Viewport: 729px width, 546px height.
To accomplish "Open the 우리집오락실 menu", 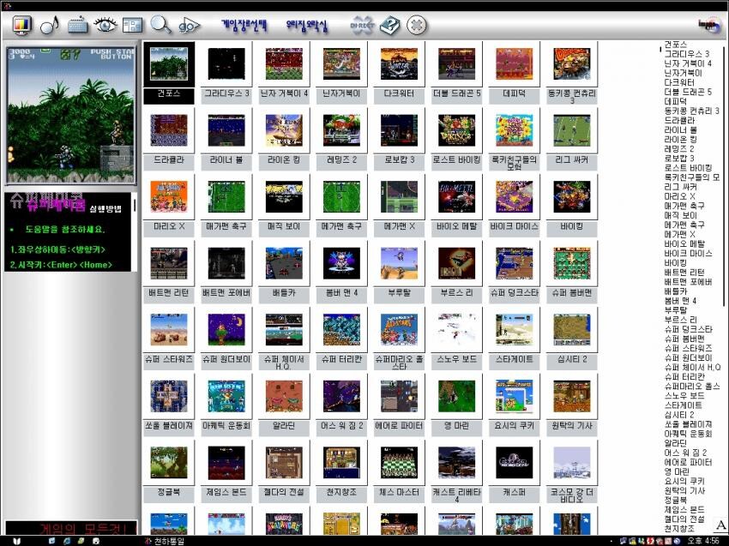I will click(x=307, y=26).
